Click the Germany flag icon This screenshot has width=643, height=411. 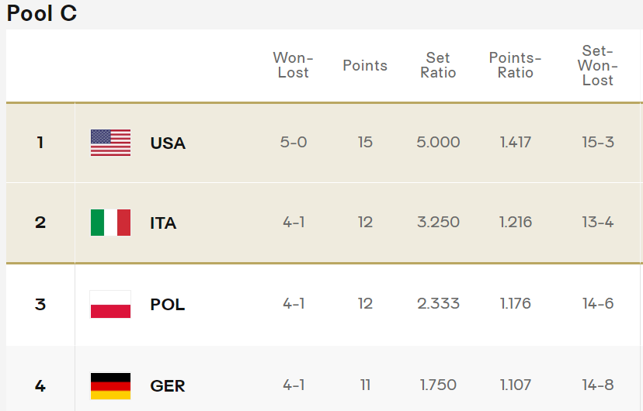(111, 385)
